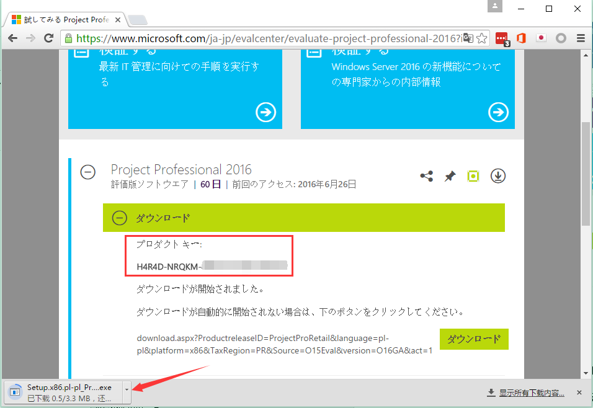593x408 pixels.
Task: Click the user profile icon in title bar
Action: [x=494, y=6]
